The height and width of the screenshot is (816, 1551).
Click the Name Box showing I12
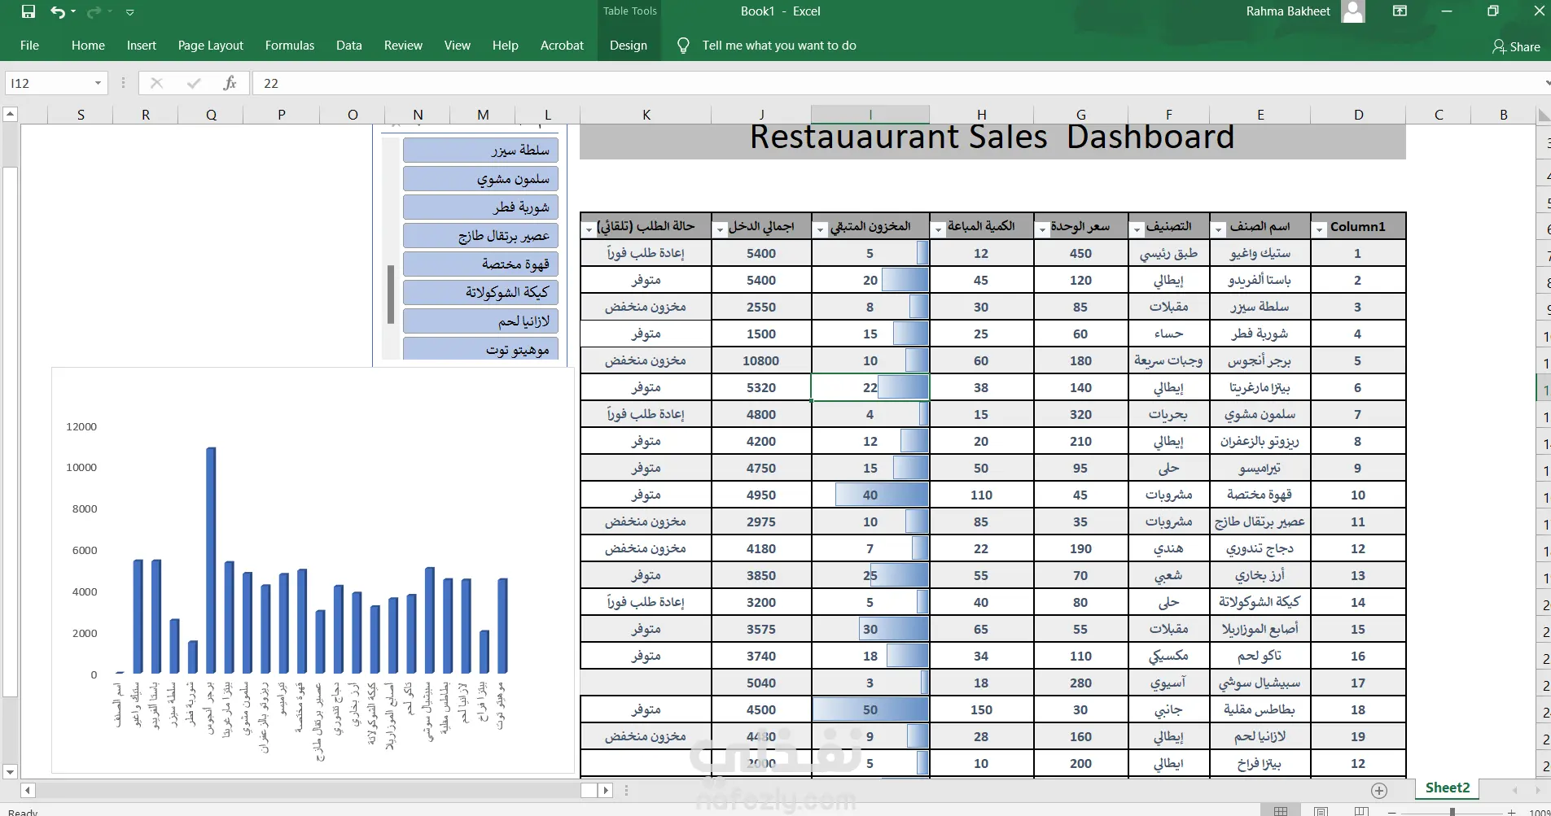[49, 83]
